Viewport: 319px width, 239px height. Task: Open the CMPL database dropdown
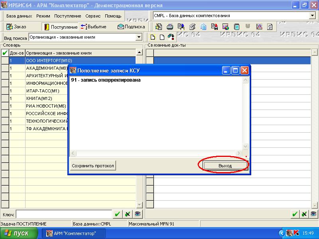(312, 16)
